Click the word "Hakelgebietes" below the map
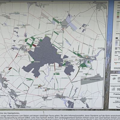Screen dimensions: 120x120 pyautogui.click(x=13, y=113)
